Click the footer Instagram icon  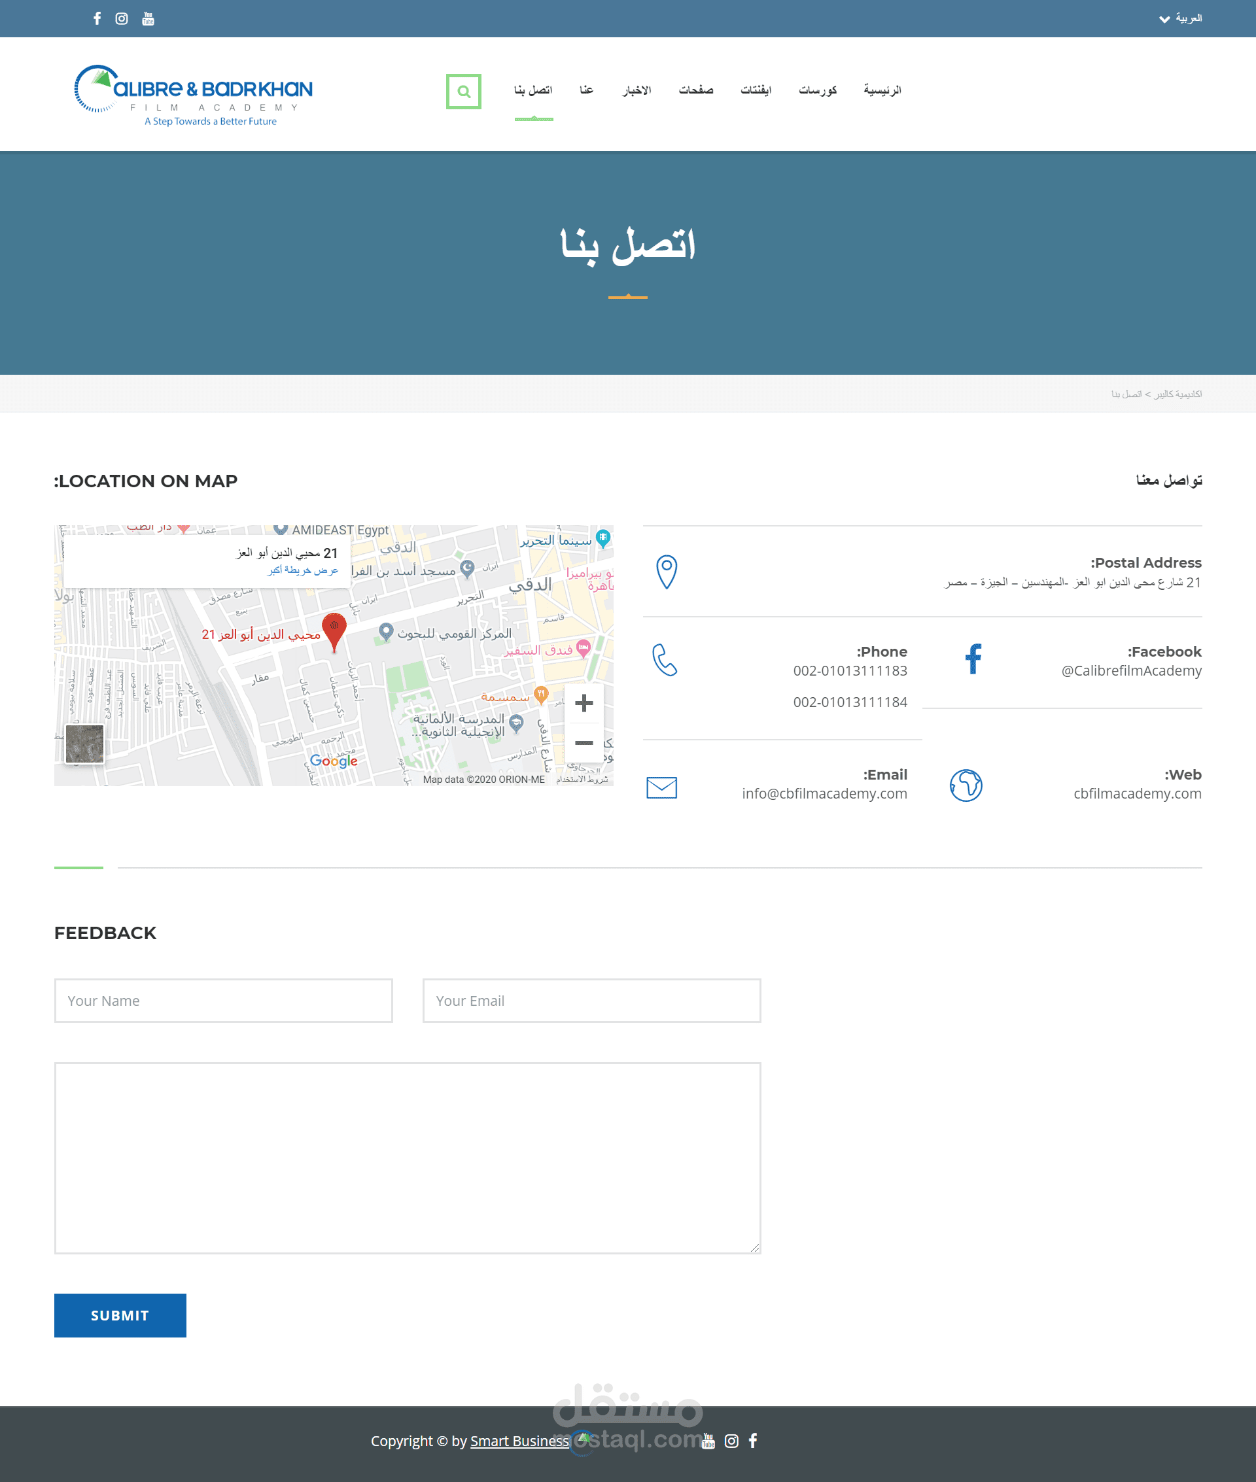click(731, 1441)
